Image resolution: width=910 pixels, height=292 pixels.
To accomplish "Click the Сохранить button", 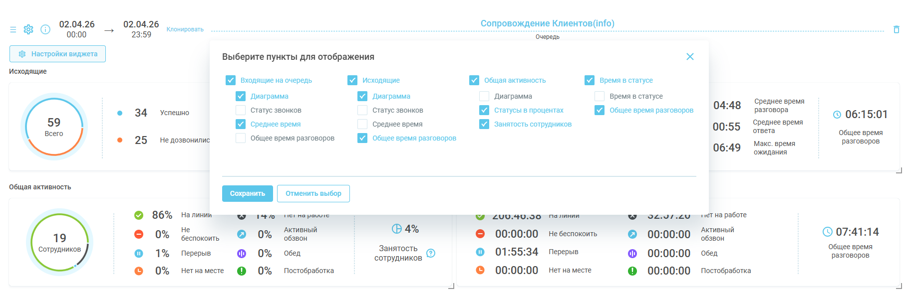I will coord(247,193).
